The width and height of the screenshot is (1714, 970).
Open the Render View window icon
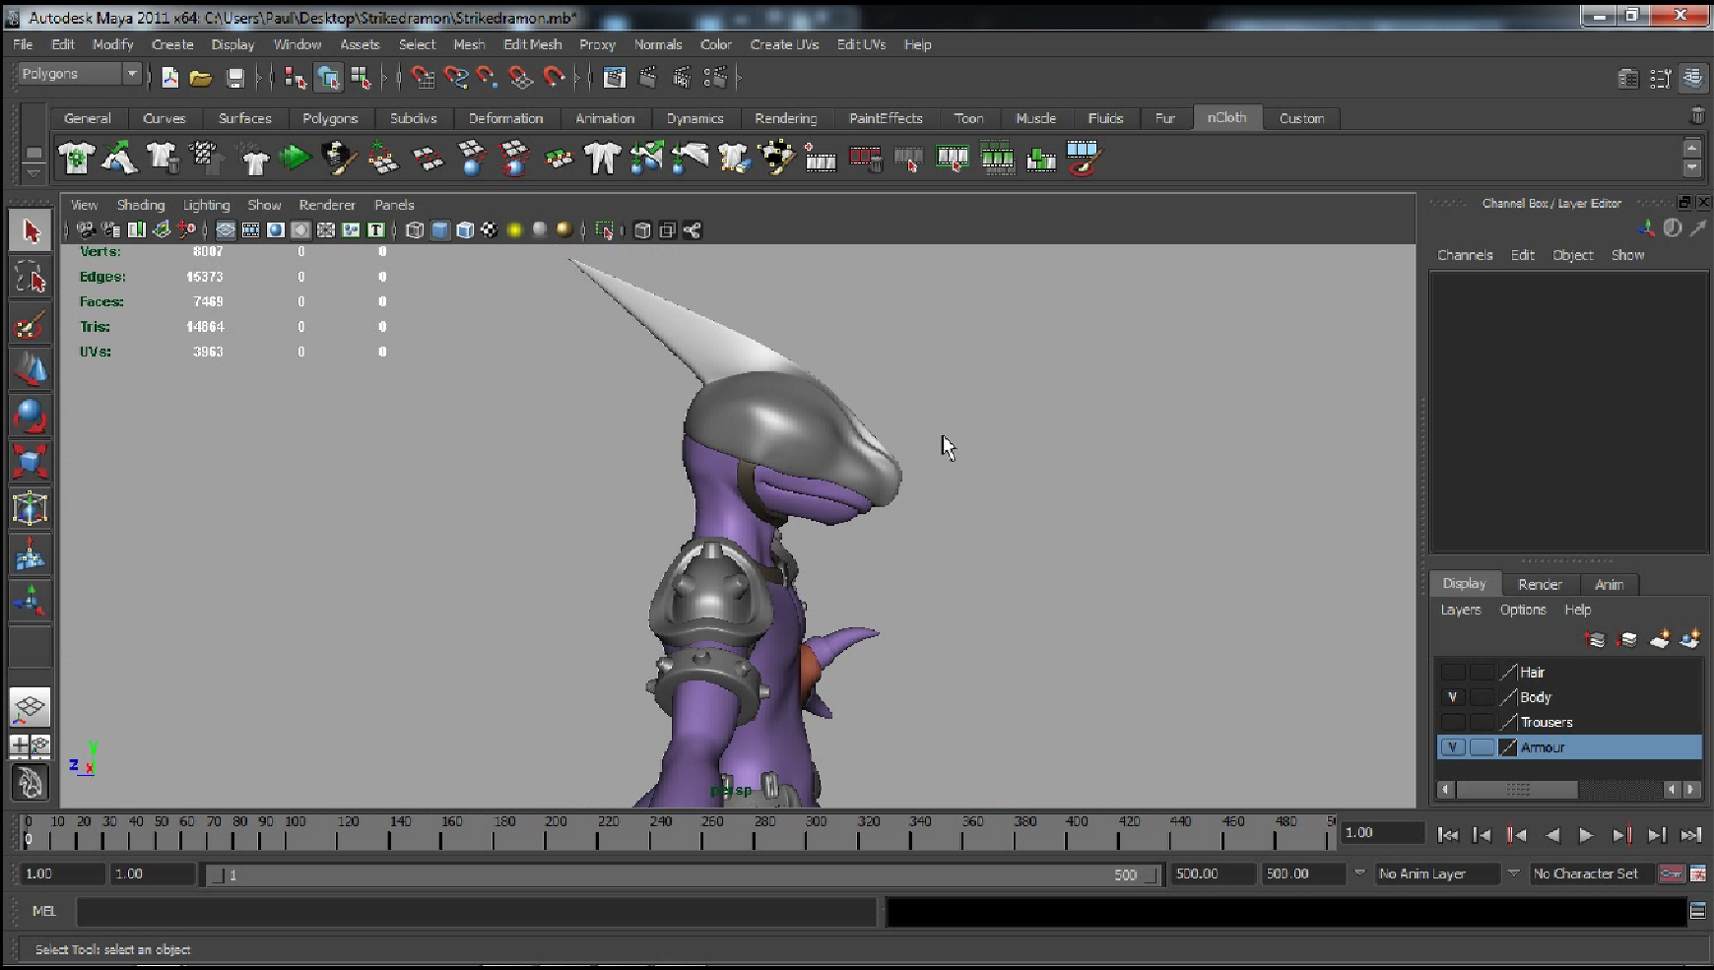tap(615, 78)
